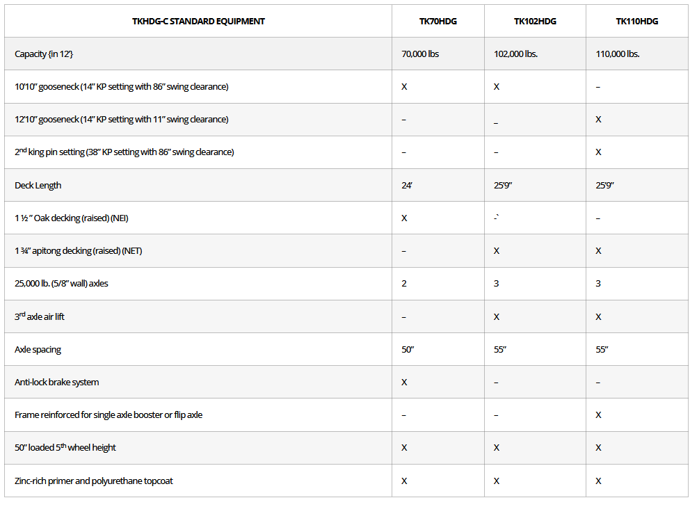The height and width of the screenshot is (507, 690).
Task: Select the Oak decking row label
Action: tap(72, 218)
